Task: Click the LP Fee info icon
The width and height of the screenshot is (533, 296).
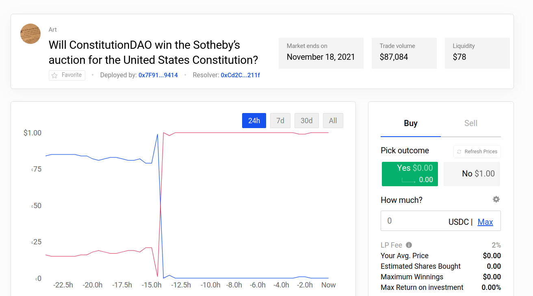Action: (x=409, y=245)
